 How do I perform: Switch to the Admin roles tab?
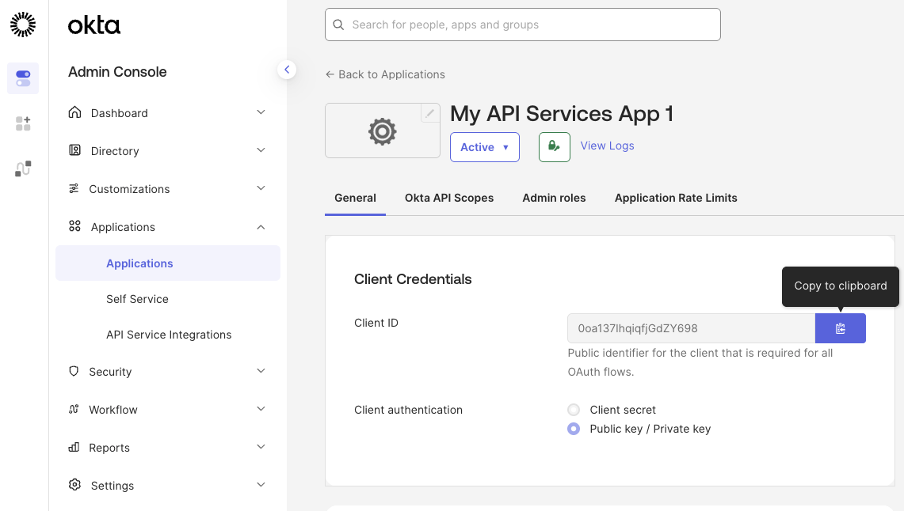(x=554, y=198)
